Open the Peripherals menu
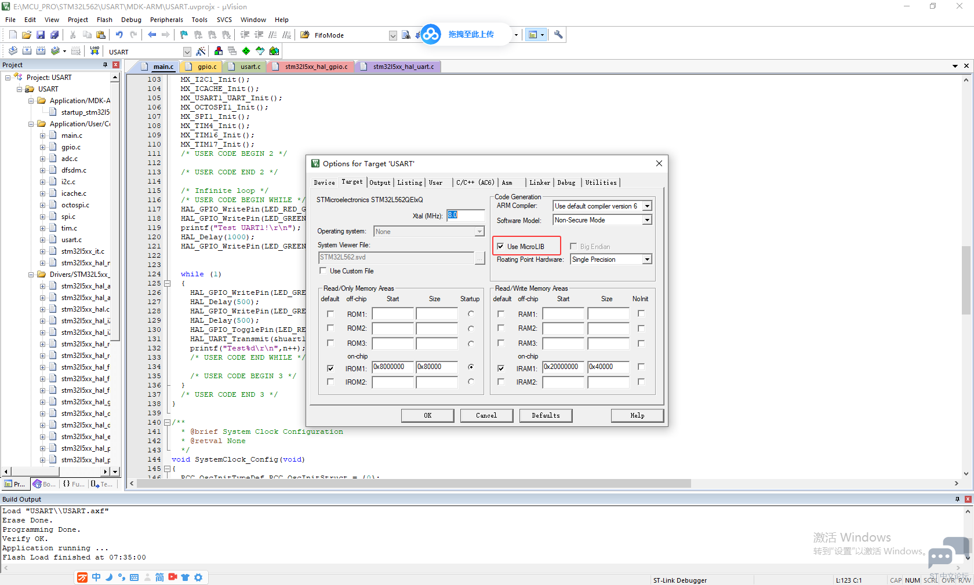The image size is (974, 585). pos(166,20)
